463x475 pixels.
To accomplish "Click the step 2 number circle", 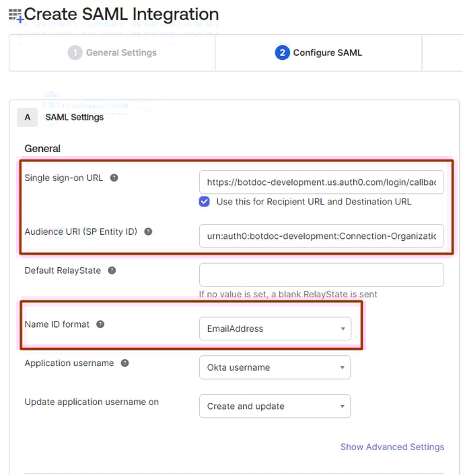I will click(282, 52).
